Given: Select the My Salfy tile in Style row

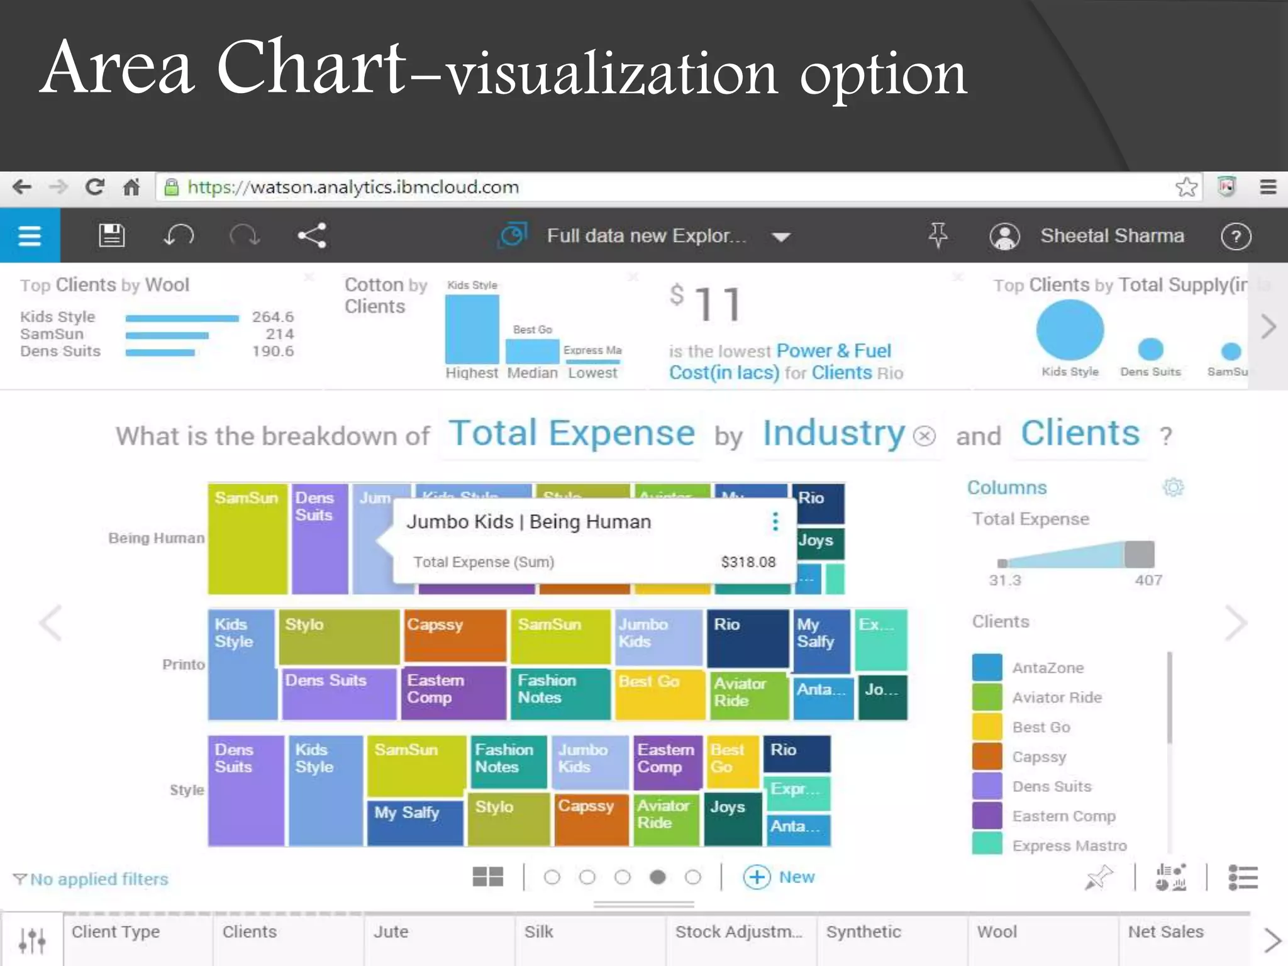Looking at the screenshot, I should pos(415,823).
